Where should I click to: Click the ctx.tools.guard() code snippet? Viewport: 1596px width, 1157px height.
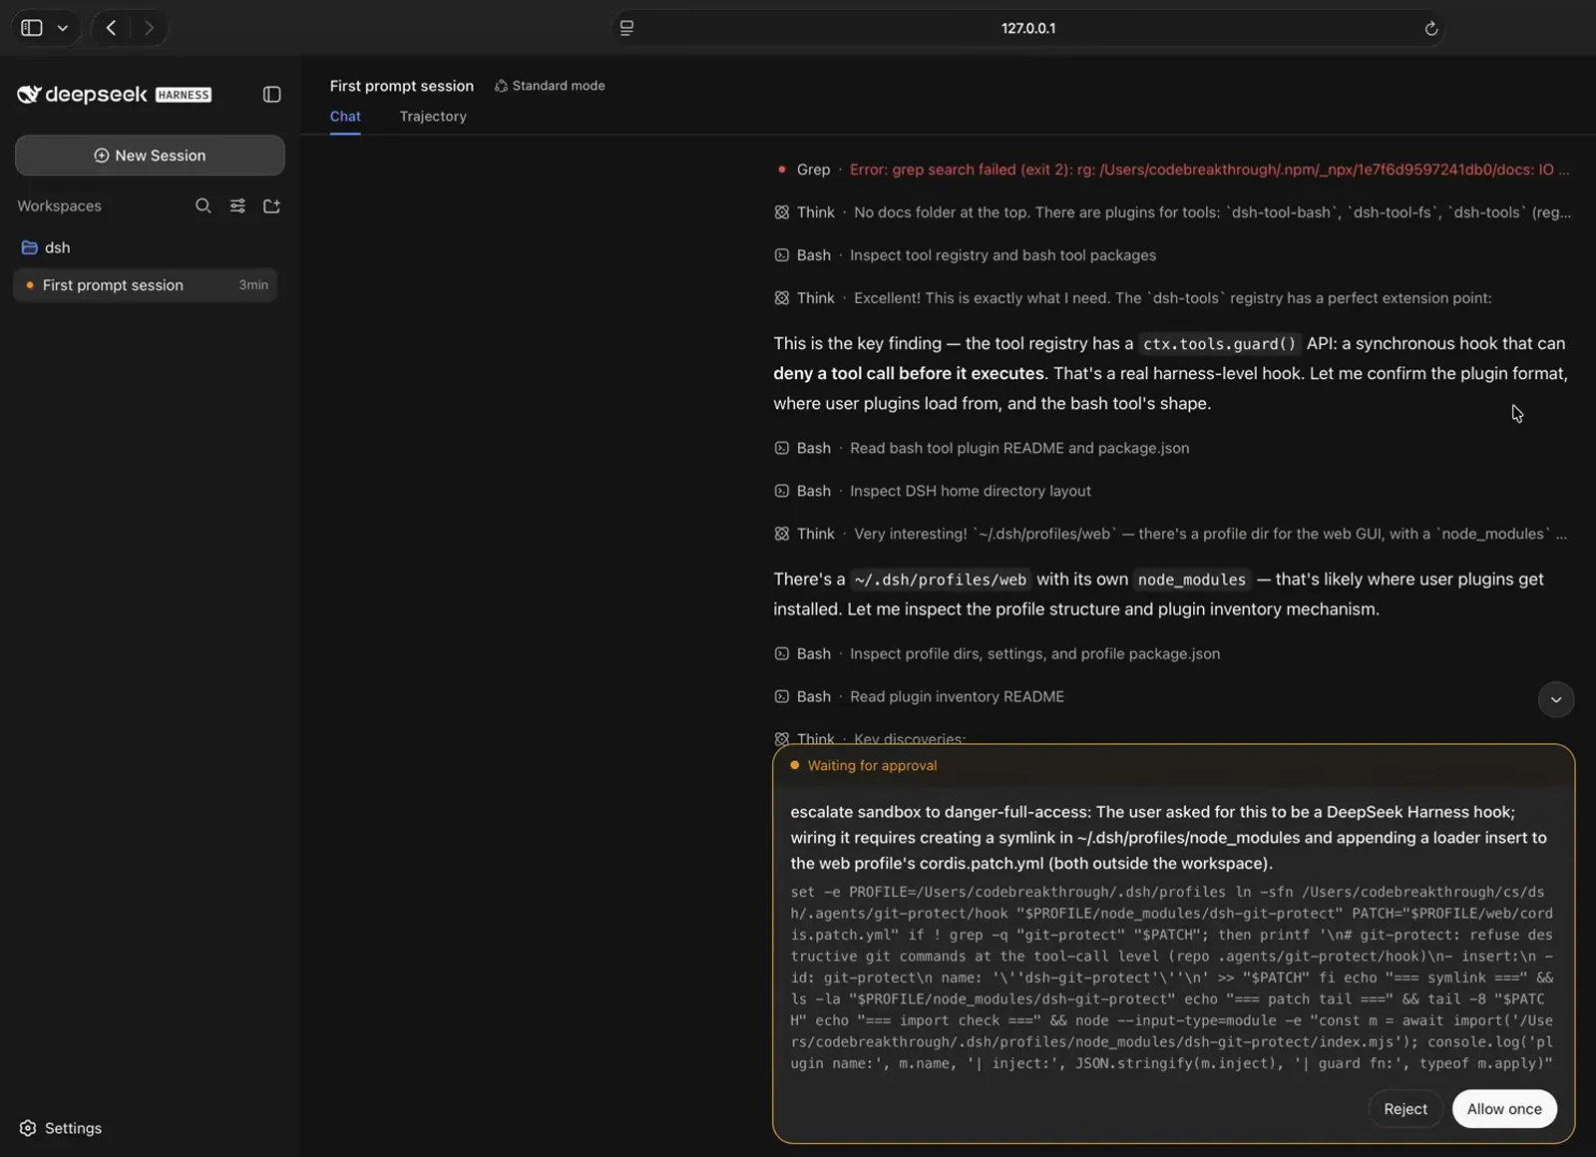1219,344
